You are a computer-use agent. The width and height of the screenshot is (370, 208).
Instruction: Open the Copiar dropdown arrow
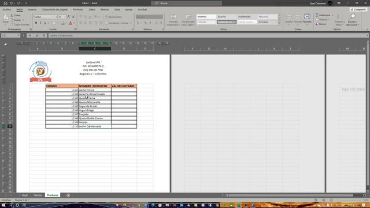click(23, 20)
